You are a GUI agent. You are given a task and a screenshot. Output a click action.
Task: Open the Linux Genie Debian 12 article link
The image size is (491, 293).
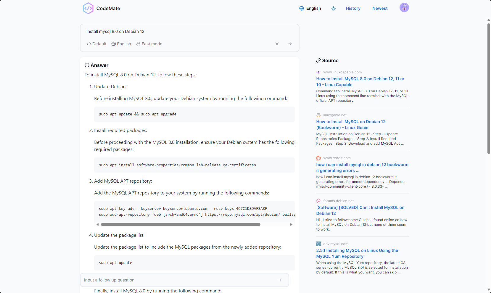tap(351, 125)
